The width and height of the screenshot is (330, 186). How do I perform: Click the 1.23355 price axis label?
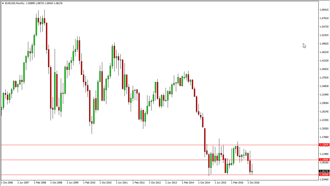(324, 120)
